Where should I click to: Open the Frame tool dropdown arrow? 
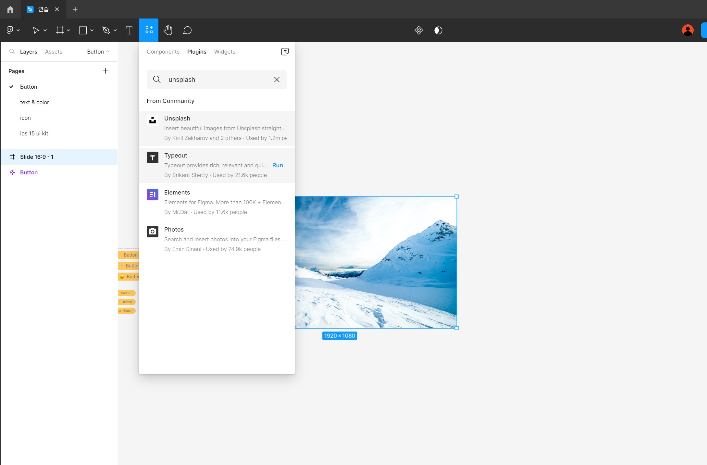tap(68, 30)
